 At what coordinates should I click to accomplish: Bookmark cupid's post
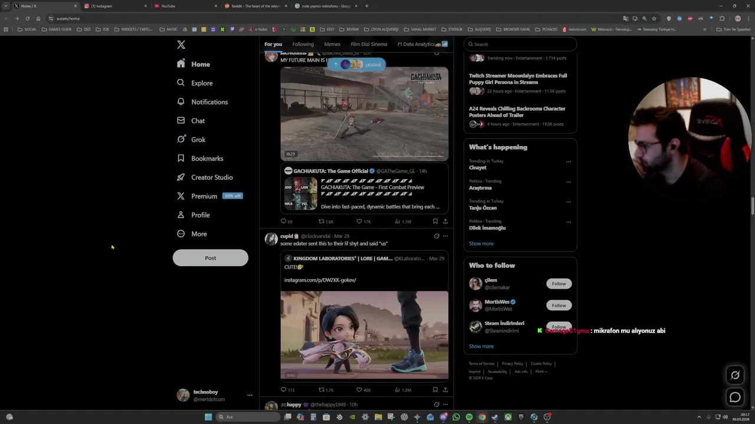pos(435,390)
